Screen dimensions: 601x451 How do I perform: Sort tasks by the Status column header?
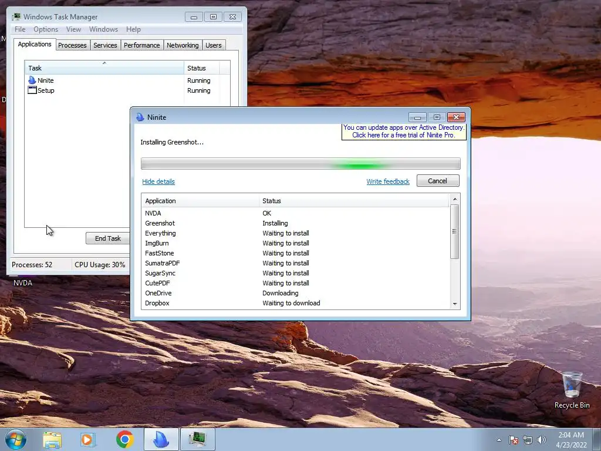[x=202, y=68]
